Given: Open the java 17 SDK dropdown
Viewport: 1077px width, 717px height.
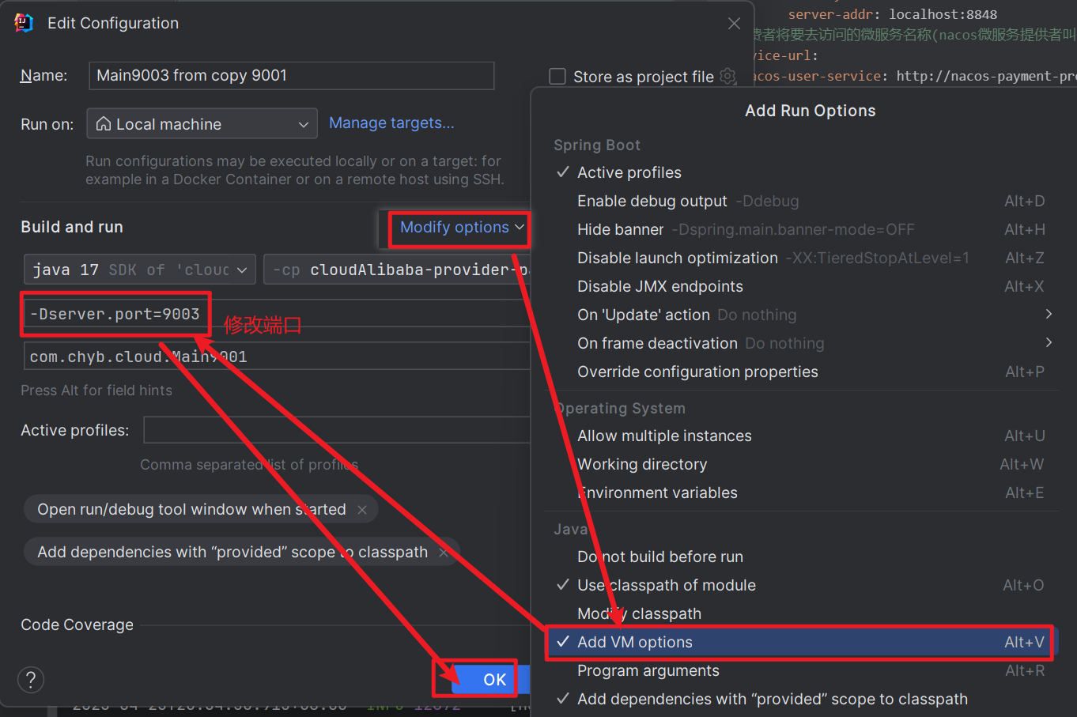Looking at the screenshot, I should 139,270.
